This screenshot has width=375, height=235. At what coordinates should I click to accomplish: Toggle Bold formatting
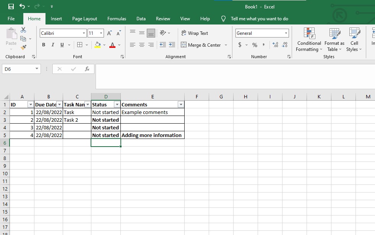tap(44, 45)
